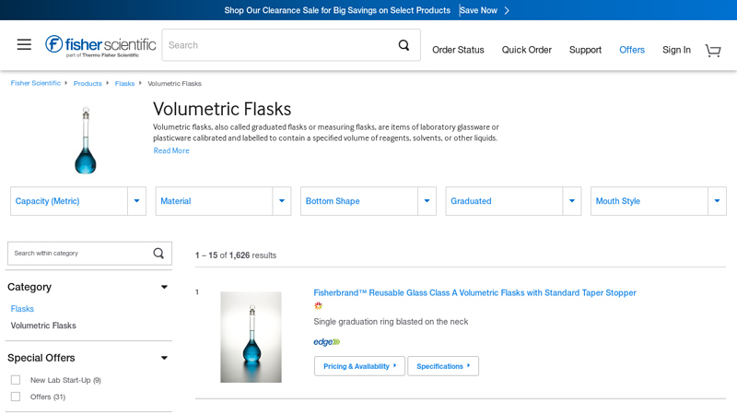Click the Specifications button
Image resolution: width=737 pixels, height=415 pixels.
click(x=443, y=366)
